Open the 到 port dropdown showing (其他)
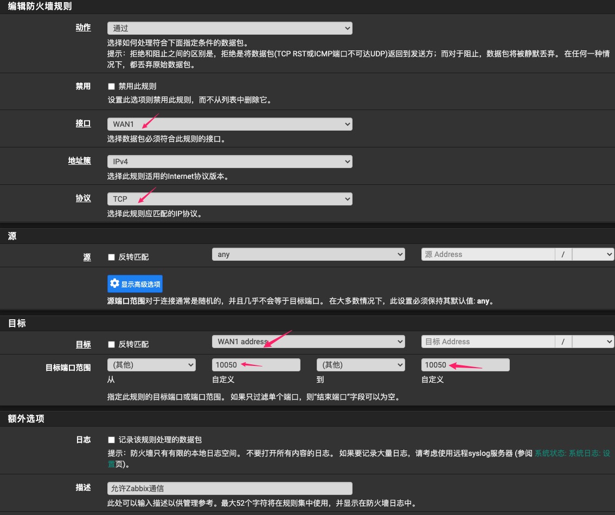Viewport: 615px width, 515px height. pos(361,365)
